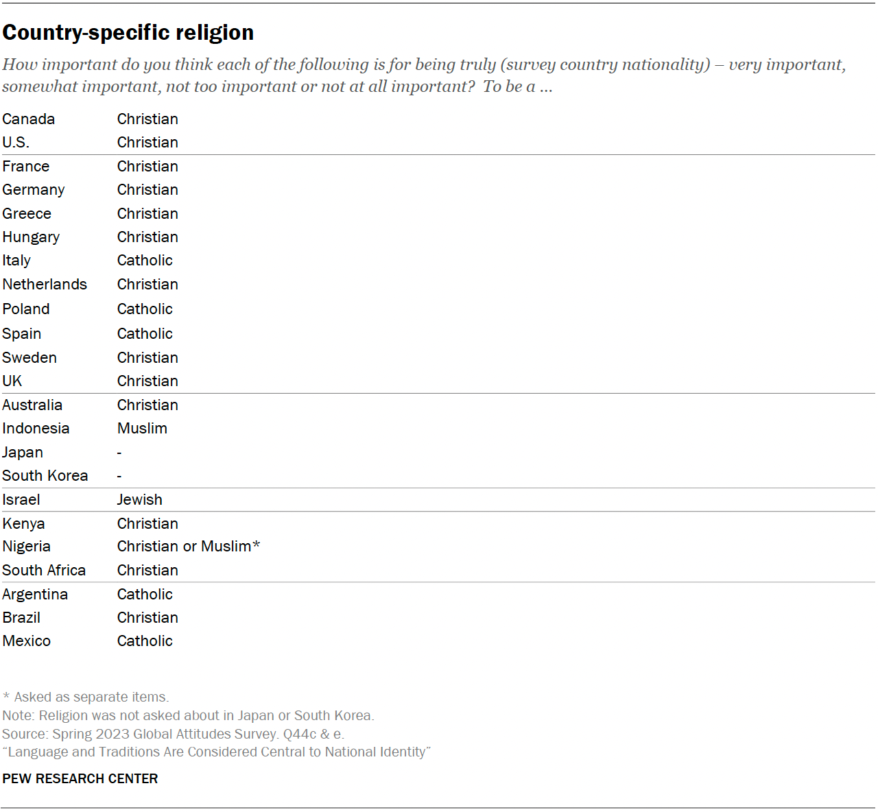Click "Catholic" beside Mexico
This screenshot has height=812, width=878.
tap(145, 641)
